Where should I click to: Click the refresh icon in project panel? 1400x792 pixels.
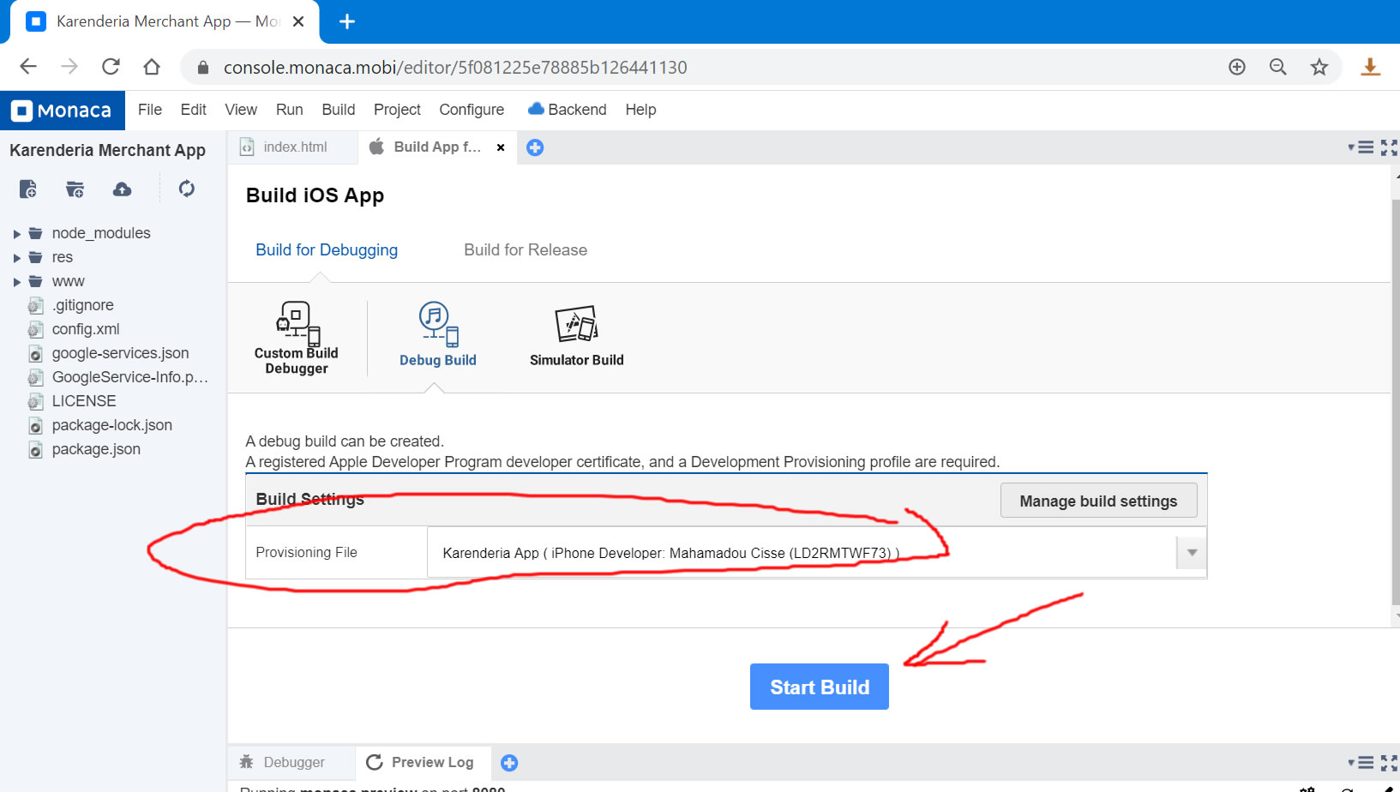tap(186, 189)
